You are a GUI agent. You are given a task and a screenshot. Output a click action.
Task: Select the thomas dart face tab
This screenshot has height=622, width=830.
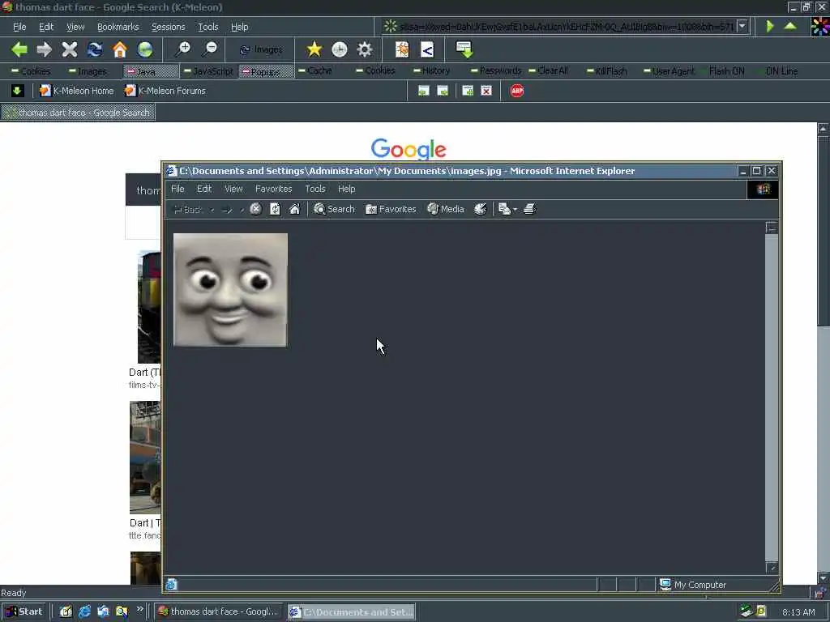tap(78, 112)
